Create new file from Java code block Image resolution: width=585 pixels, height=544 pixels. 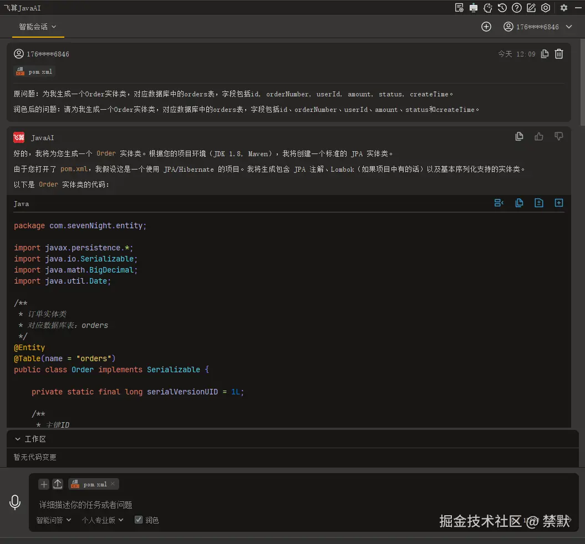(x=559, y=203)
